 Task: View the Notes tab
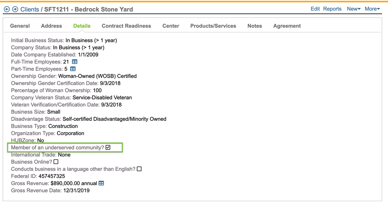255,26
